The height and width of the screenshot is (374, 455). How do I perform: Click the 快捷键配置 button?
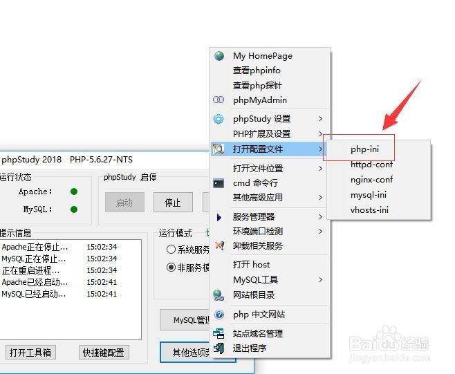(x=104, y=353)
